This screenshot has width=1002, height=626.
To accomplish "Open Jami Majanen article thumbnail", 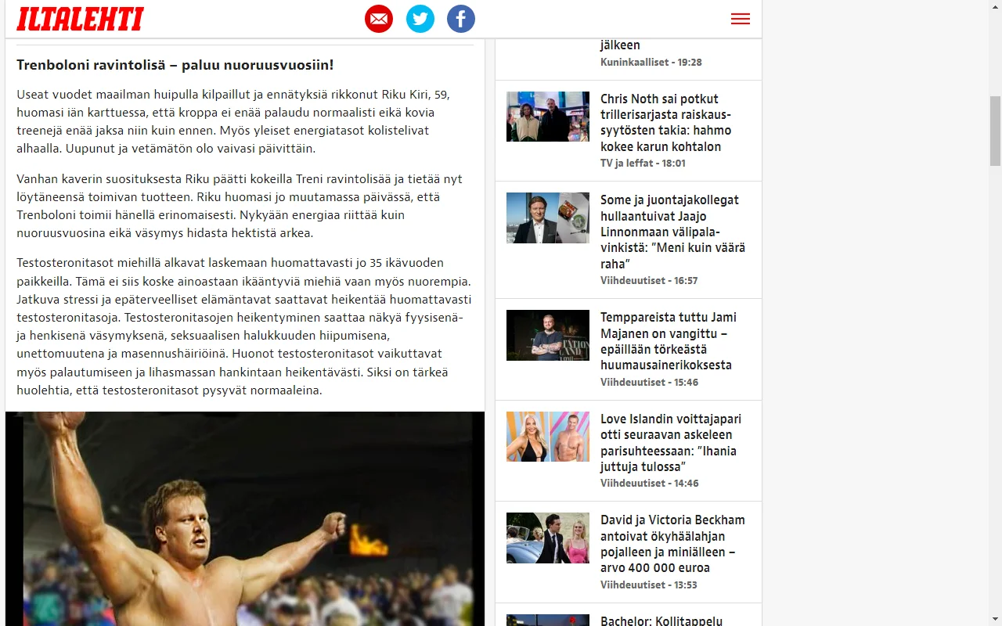I will point(548,335).
